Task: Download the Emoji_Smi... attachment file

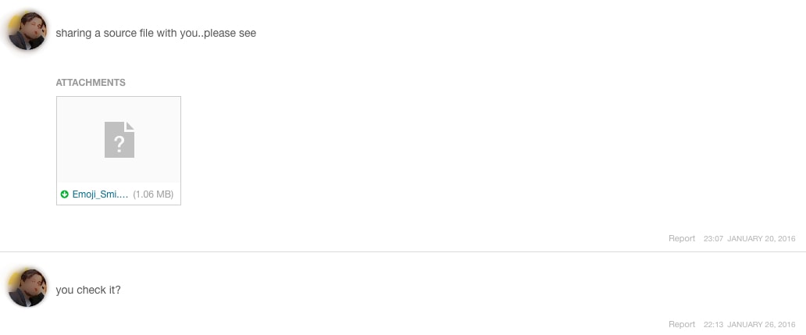Action: click(x=100, y=194)
